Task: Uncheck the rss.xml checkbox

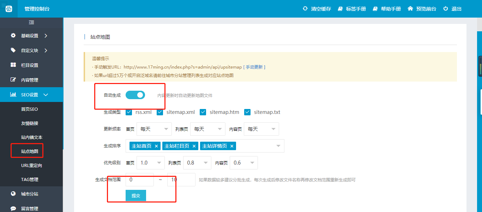Action: click(x=129, y=112)
